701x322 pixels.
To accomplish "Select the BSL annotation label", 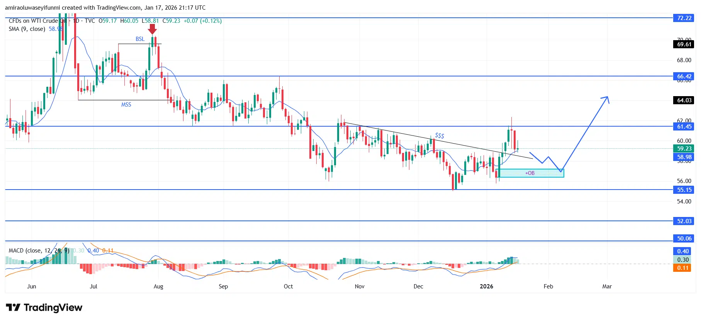I will click(x=140, y=39).
